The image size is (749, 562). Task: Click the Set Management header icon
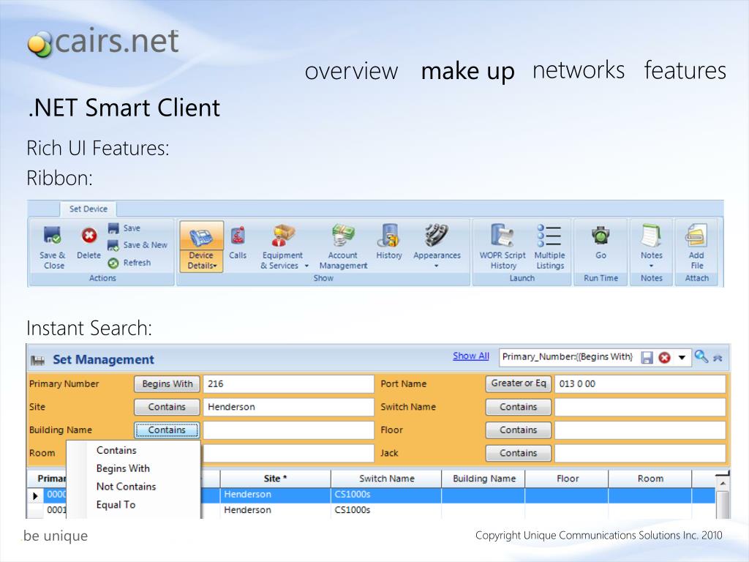coord(38,360)
